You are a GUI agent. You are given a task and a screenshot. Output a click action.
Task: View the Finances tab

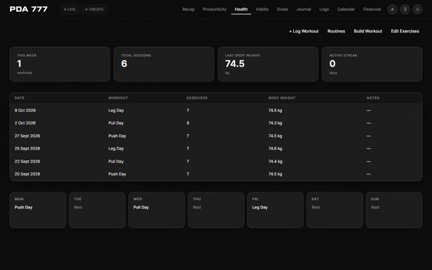click(x=372, y=9)
